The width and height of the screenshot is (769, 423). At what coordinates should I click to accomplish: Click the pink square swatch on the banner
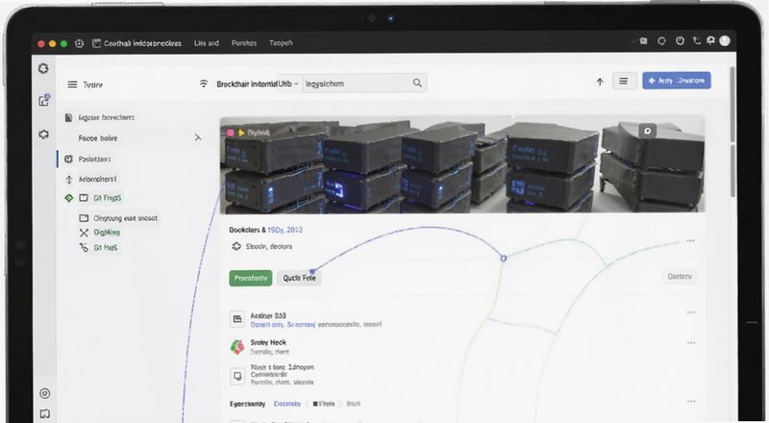tap(231, 133)
